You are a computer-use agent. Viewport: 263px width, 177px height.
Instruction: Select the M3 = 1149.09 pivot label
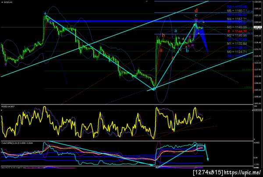237,27
